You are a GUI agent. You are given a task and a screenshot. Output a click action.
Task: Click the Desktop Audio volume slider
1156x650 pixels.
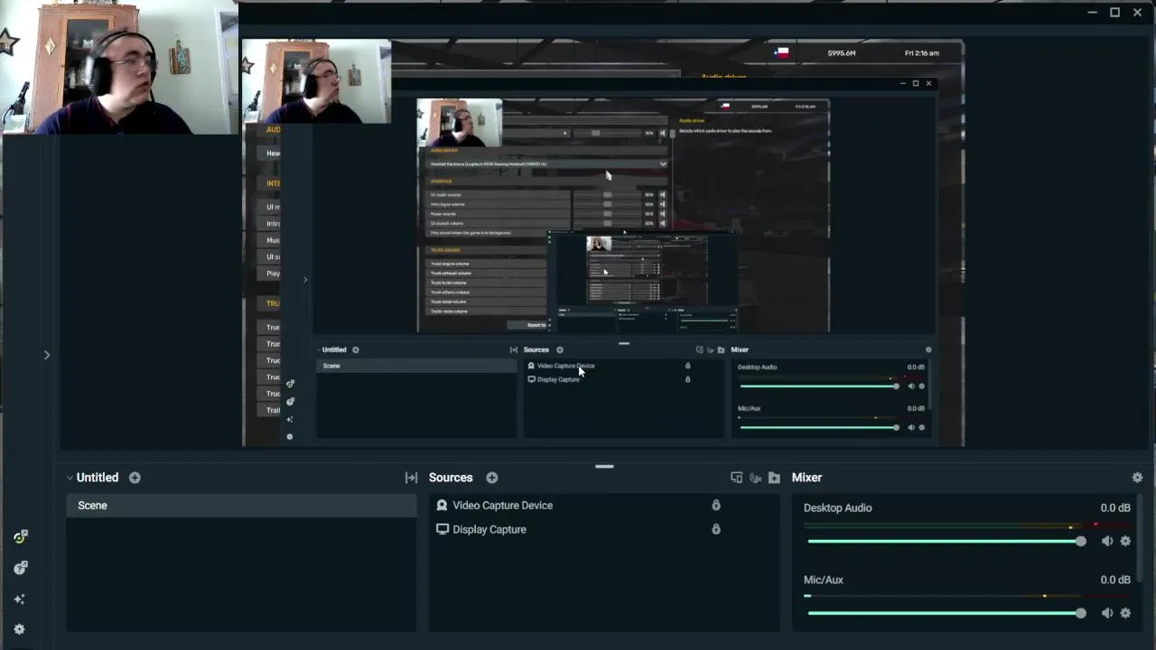946,541
